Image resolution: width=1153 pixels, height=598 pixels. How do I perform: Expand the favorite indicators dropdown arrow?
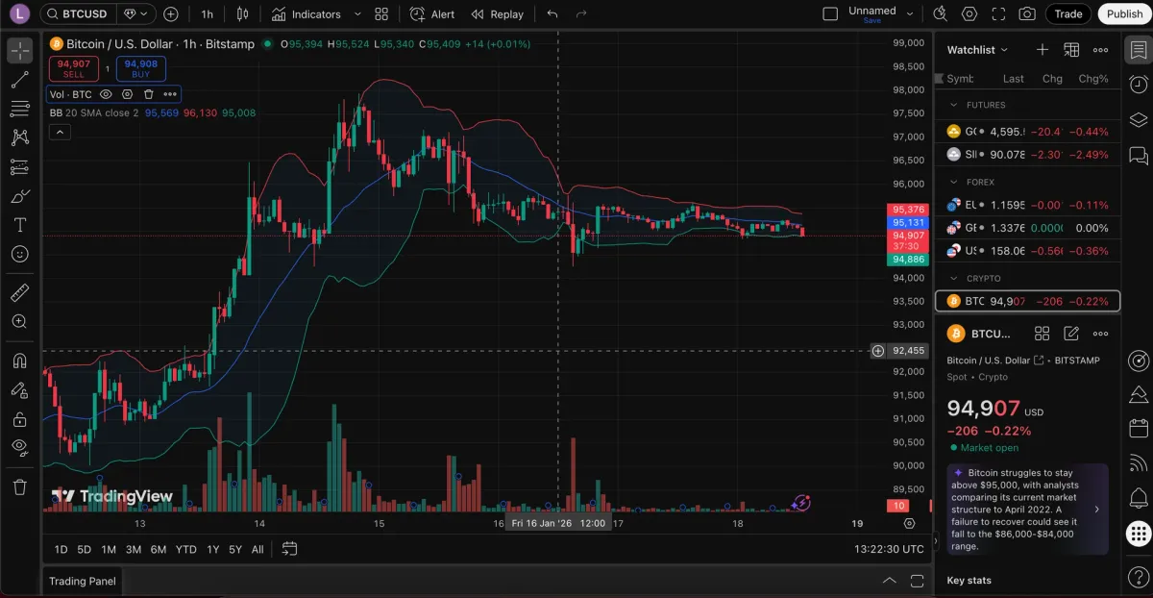357,14
